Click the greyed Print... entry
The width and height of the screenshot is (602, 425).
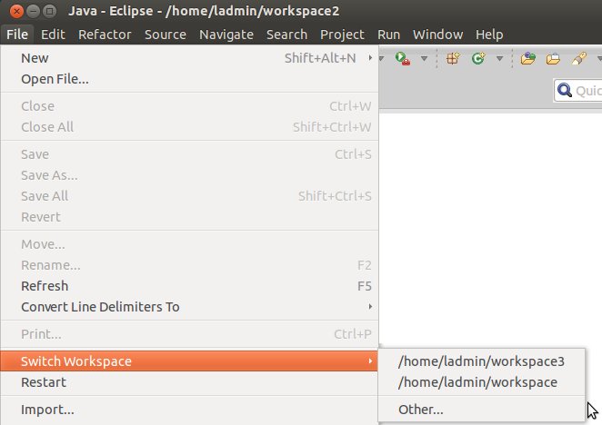click(x=189, y=334)
